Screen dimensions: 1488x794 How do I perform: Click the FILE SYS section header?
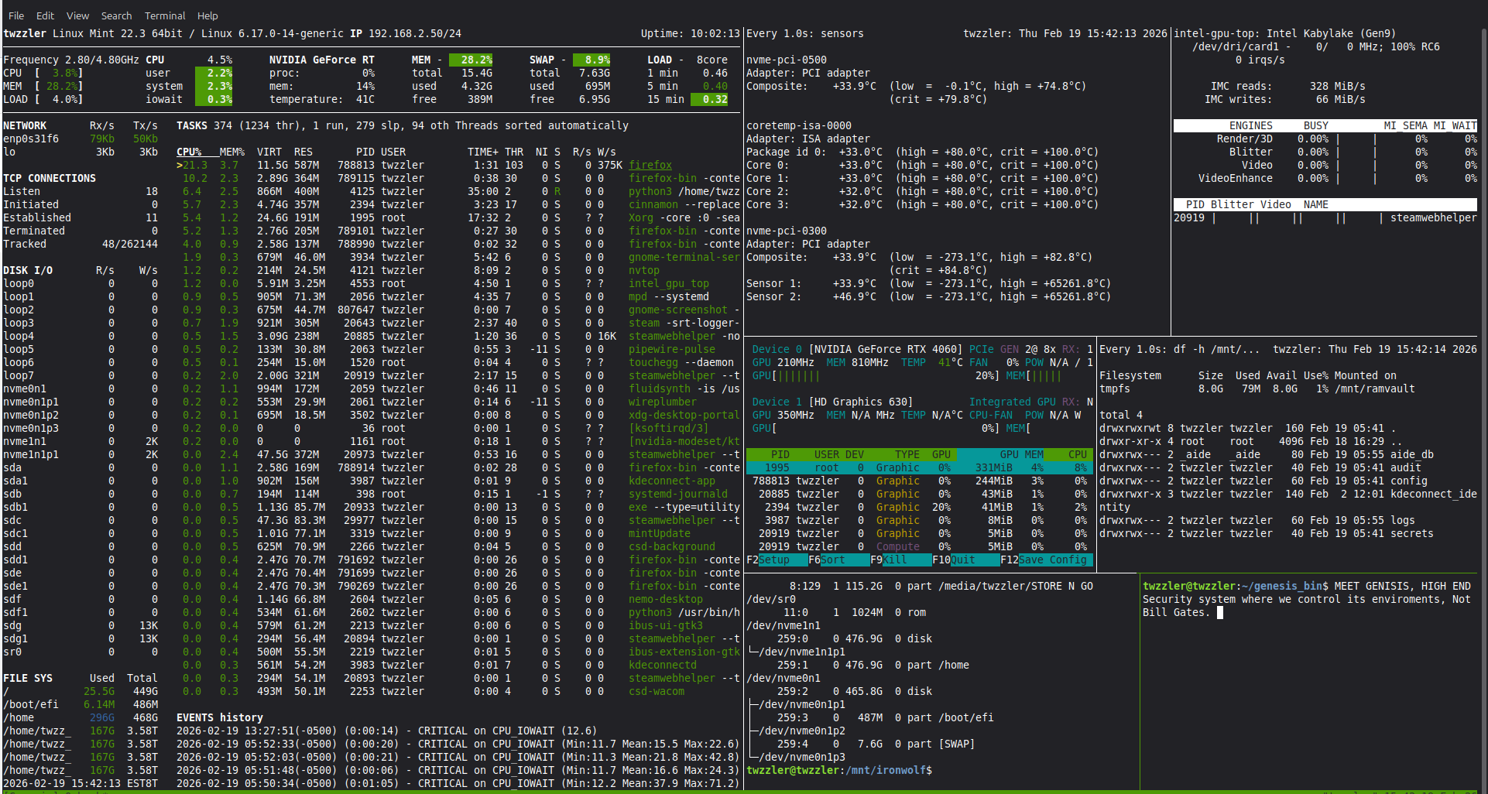coord(28,678)
